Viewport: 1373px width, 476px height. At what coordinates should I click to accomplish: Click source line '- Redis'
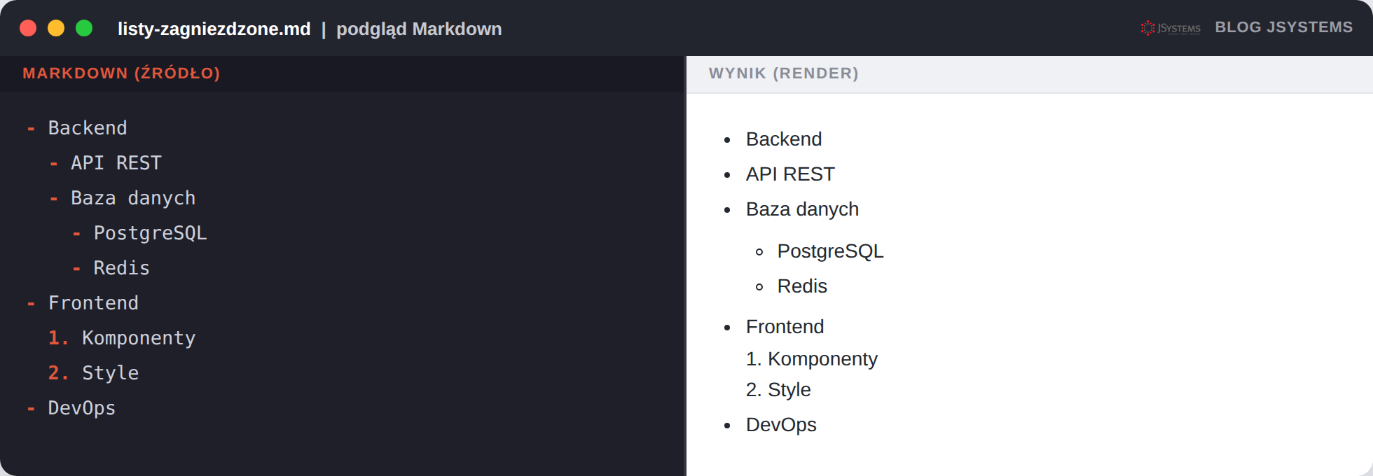click(x=111, y=268)
